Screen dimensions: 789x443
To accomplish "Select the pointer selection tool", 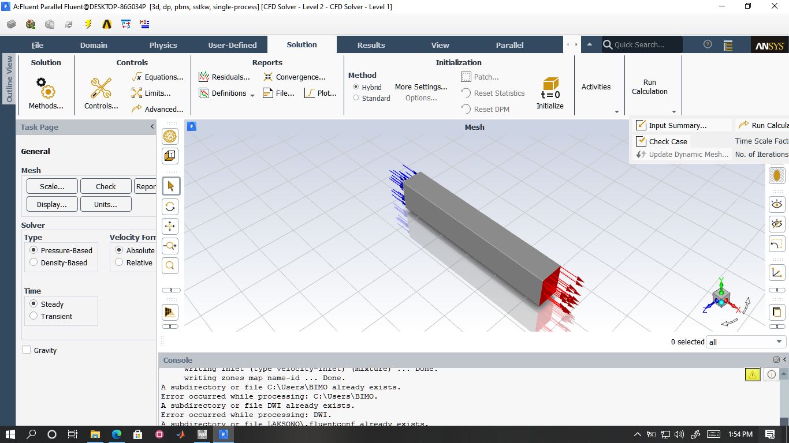I will (x=170, y=186).
